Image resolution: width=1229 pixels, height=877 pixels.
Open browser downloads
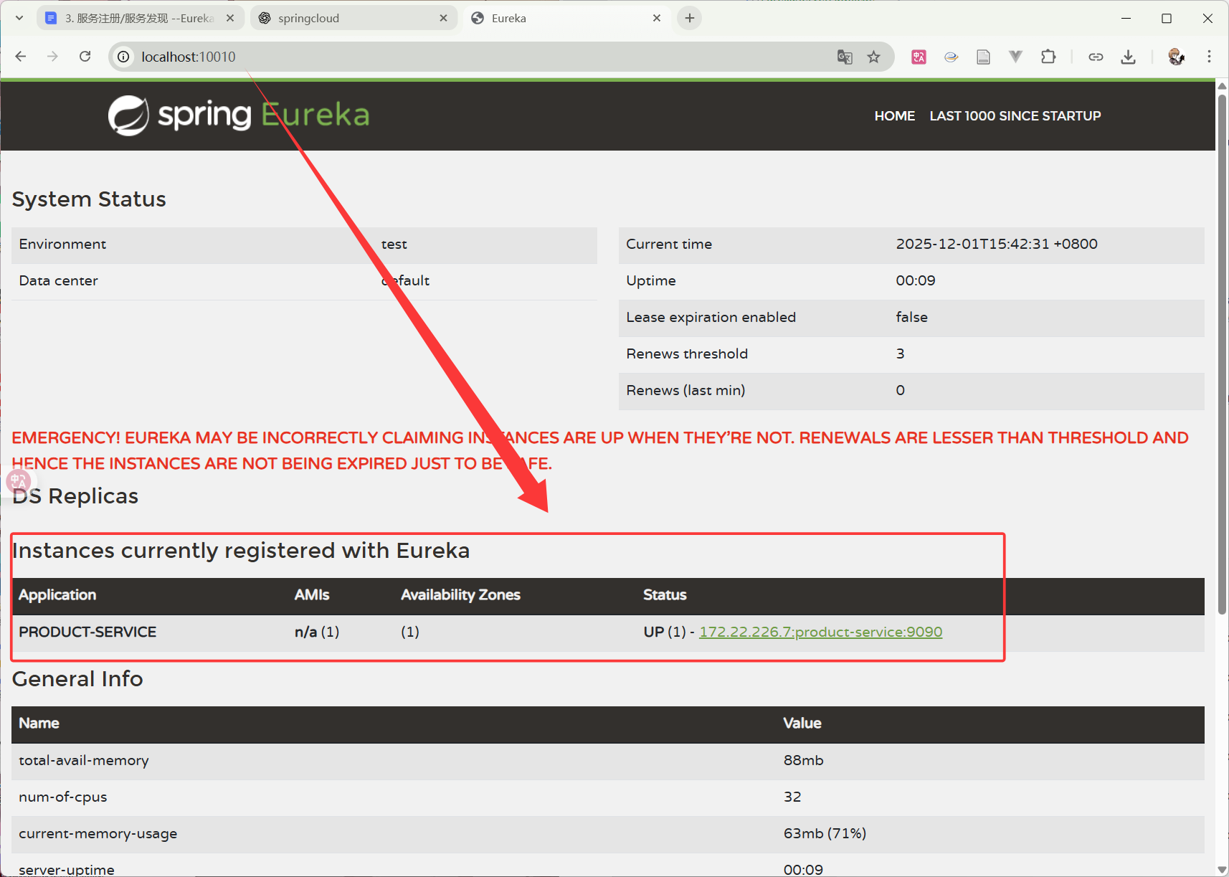(1128, 57)
